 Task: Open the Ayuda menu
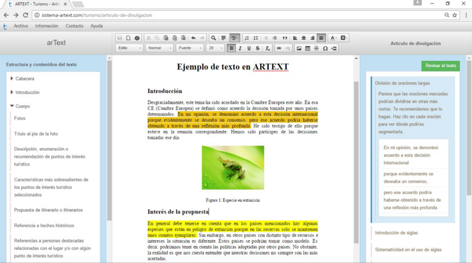[97, 26]
